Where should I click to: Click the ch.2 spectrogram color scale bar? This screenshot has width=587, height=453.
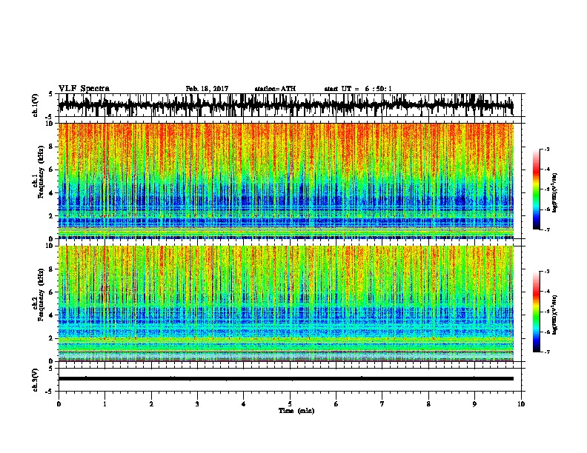click(536, 312)
